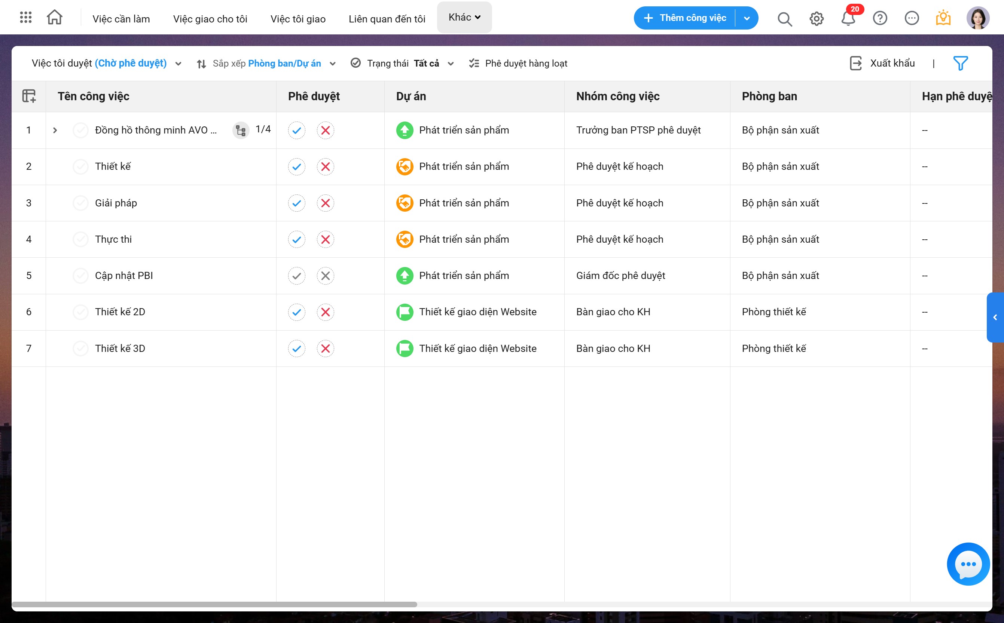
Task: Open the app launcher grid icon
Action: tap(25, 17)
